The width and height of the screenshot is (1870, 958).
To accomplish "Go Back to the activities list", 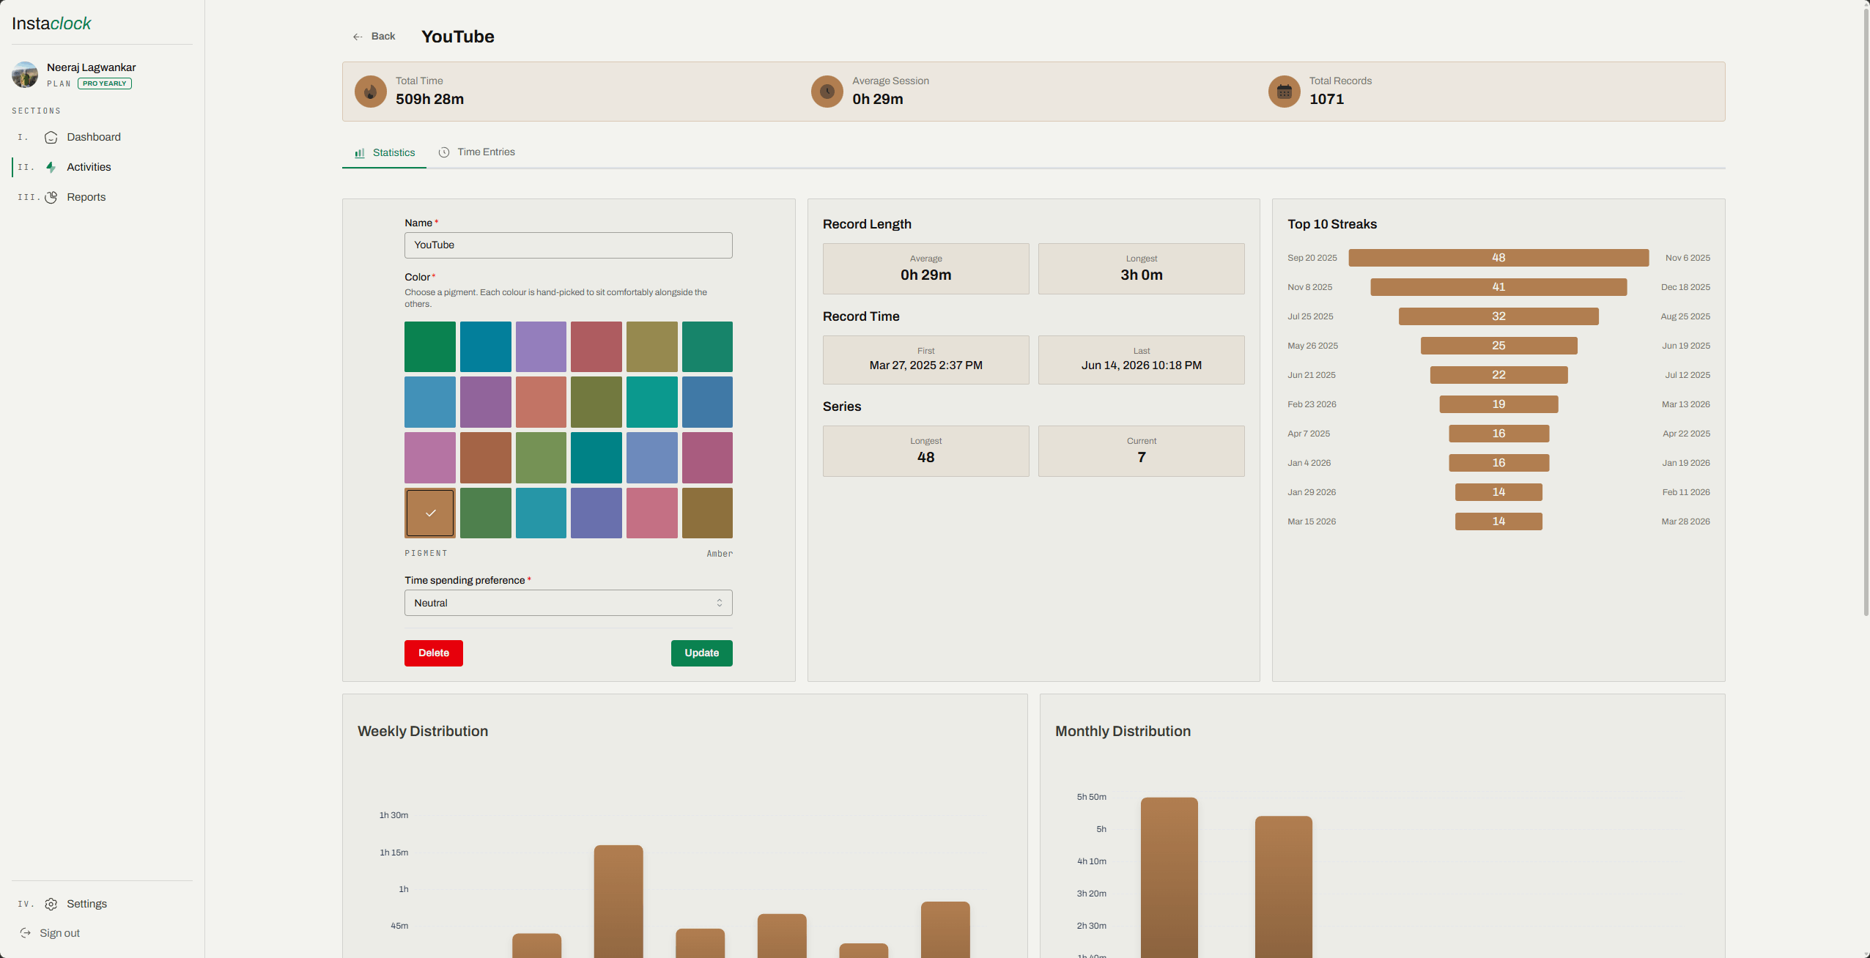I will 374,37.
